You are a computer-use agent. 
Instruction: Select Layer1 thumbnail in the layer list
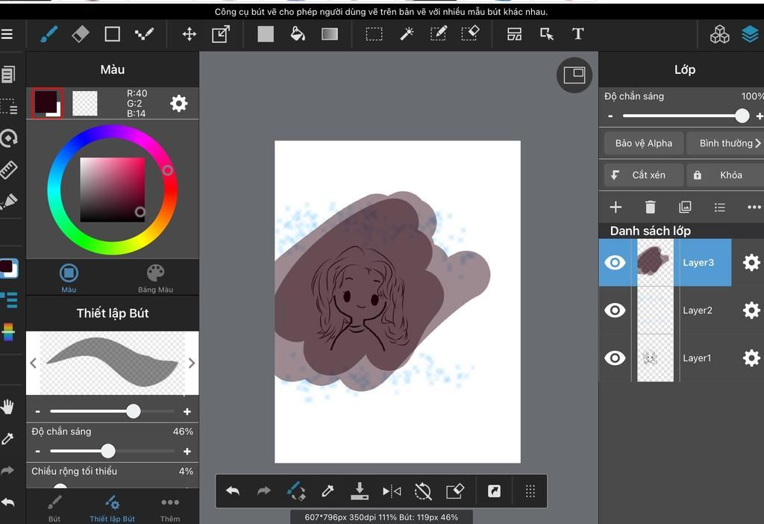coord(655,358)
